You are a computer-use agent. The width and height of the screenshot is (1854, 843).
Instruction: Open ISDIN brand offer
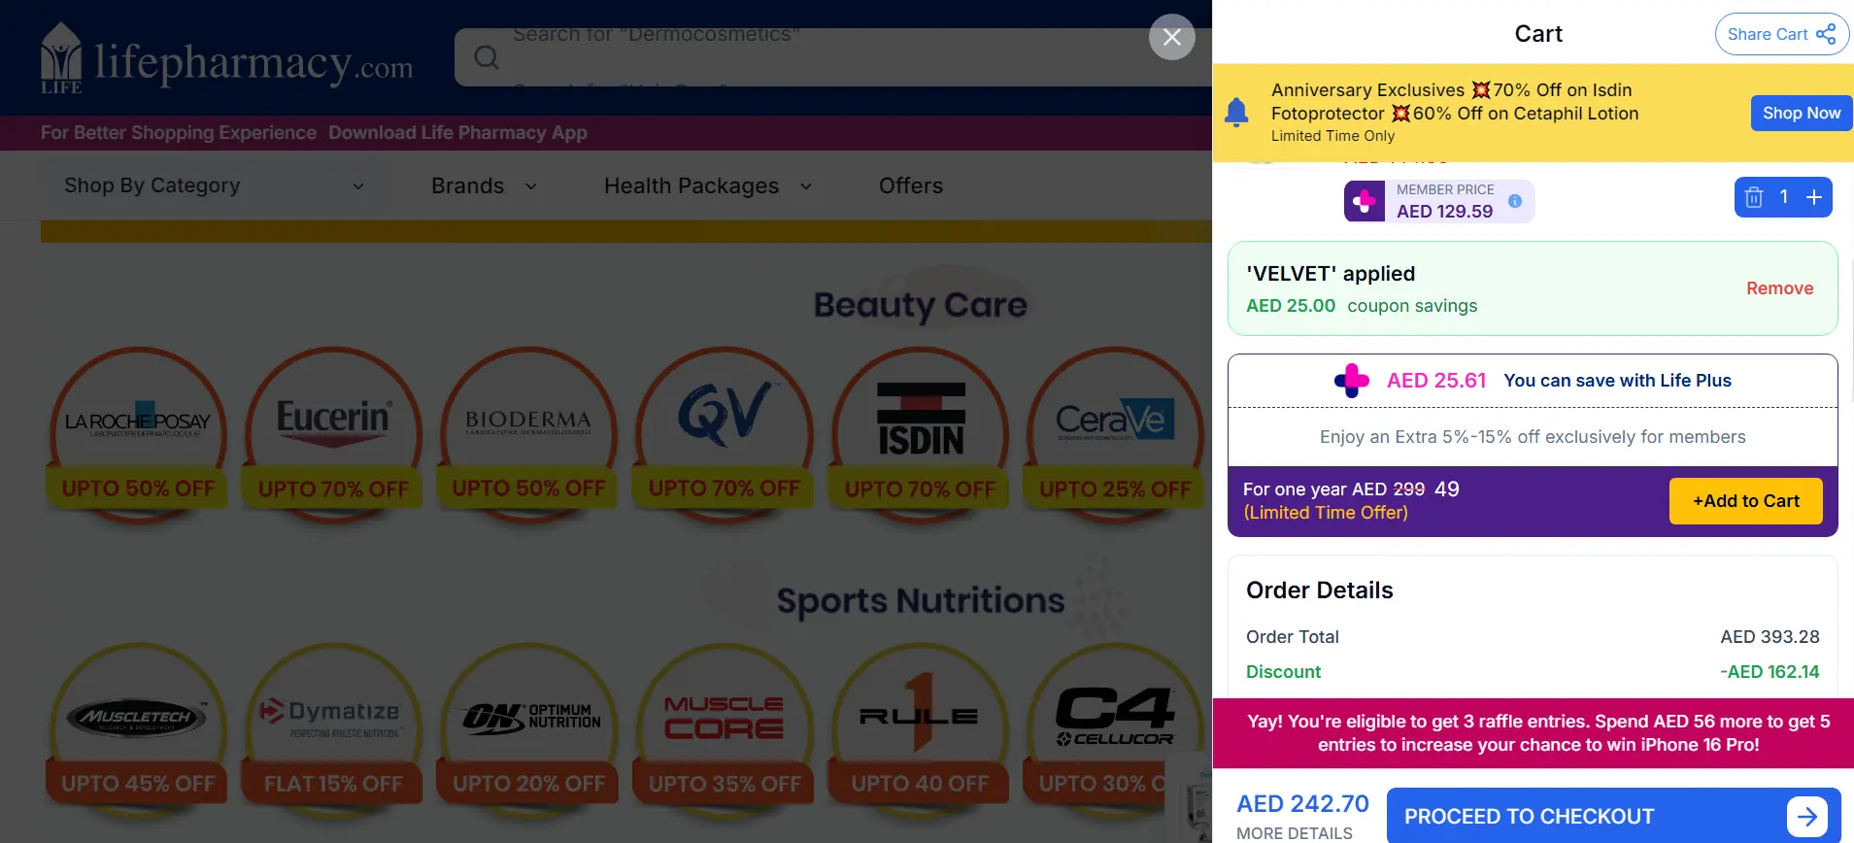(x=920, y=434)
